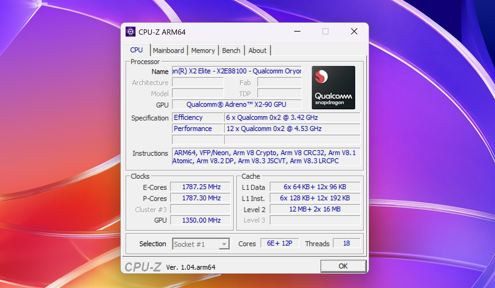Click the L1 Inst. cache value
This screenshot has width=495, height=288.
315,198
